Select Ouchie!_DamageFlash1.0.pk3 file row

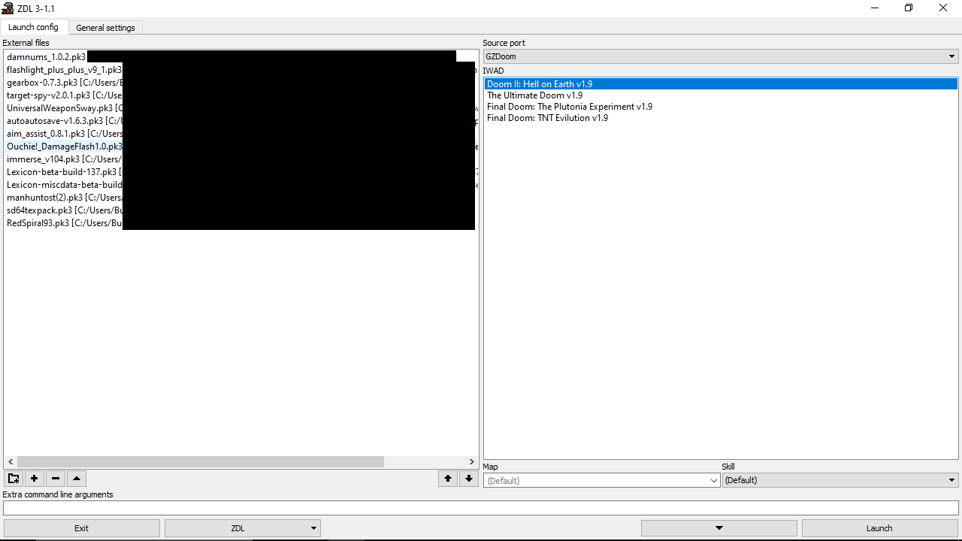240,147
